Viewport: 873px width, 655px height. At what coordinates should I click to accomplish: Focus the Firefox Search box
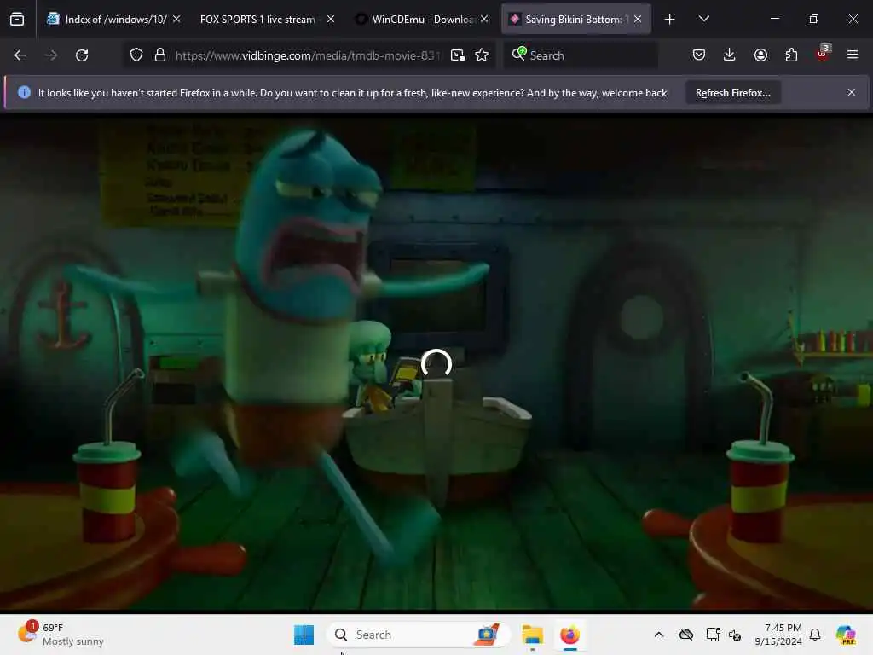point(581,55)
